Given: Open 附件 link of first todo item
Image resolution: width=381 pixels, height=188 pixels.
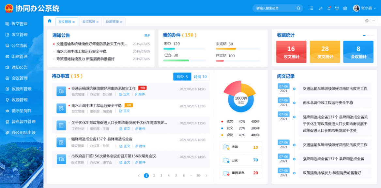Looking at the screenshot, I should click(x=140, y=94).
